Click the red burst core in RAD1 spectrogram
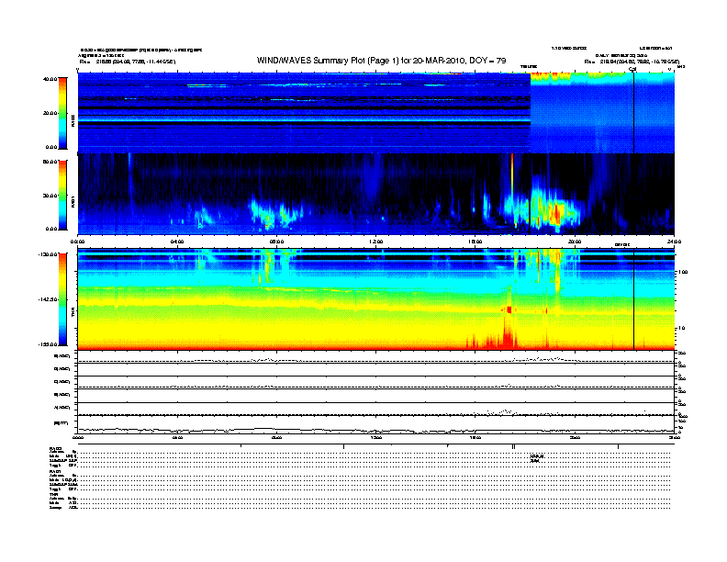Image resolution: width=727 pixels, height=562 pixels. [x=556, y=213]
